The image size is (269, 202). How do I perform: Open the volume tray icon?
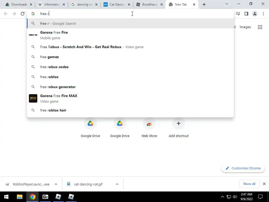point(235,197)
